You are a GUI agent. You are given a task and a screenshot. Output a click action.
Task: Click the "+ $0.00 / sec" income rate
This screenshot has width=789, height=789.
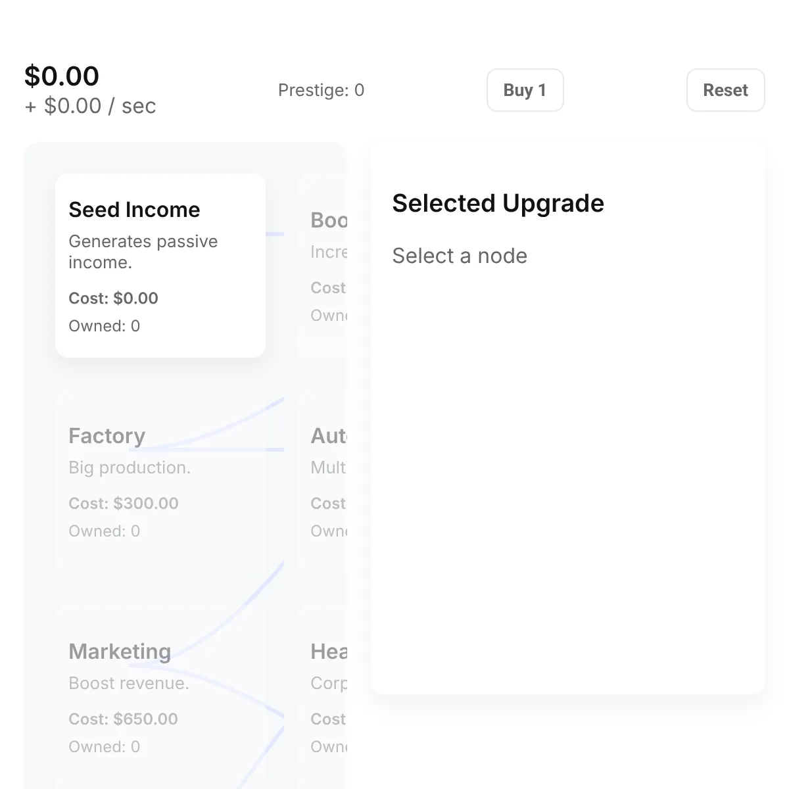point(91,106)
